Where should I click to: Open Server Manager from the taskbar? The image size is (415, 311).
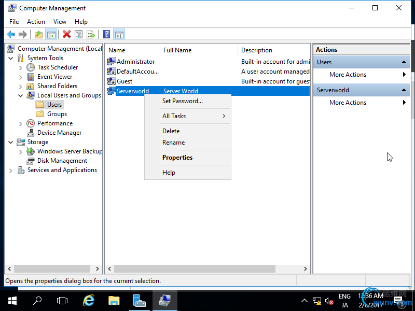tap(140, 301)
